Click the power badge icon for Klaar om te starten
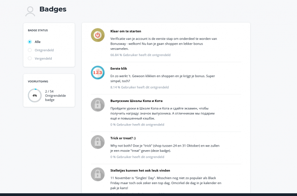This screenshot has width=297, height=196. coord(98,35)
